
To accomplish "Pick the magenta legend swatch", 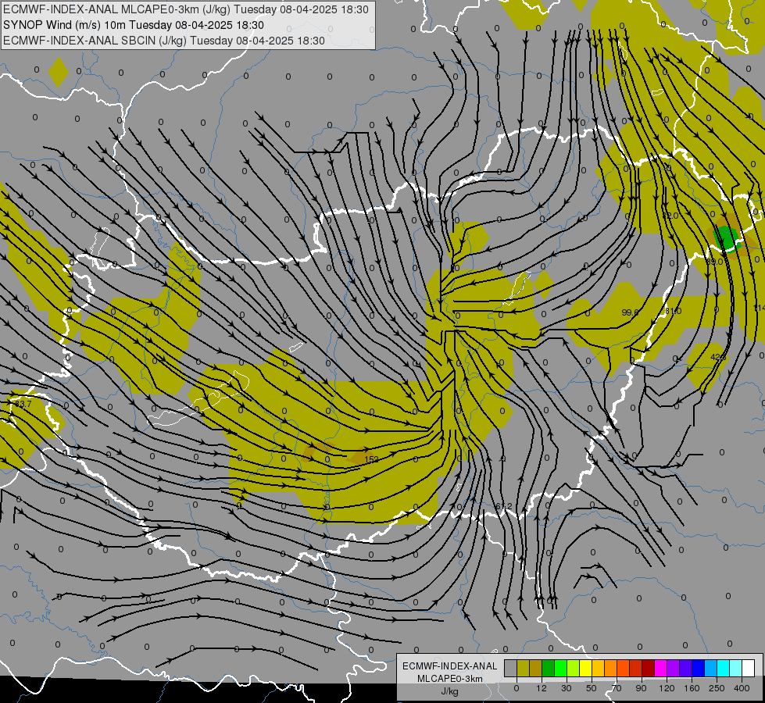I will (x=661, y=668).
